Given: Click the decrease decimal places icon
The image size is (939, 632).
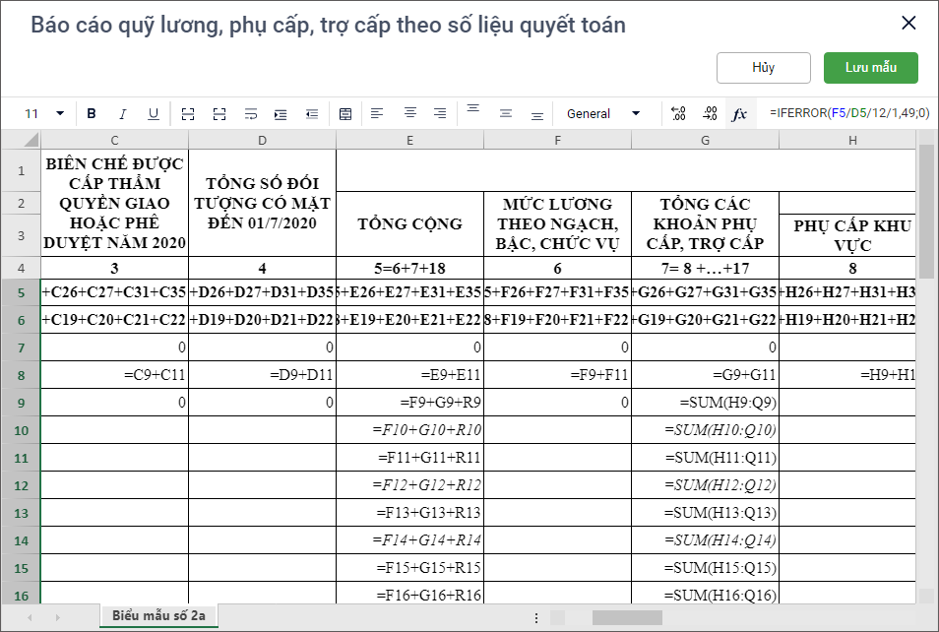Looking at the screenshot, I should pyautogui.click(x=710, y=114).
